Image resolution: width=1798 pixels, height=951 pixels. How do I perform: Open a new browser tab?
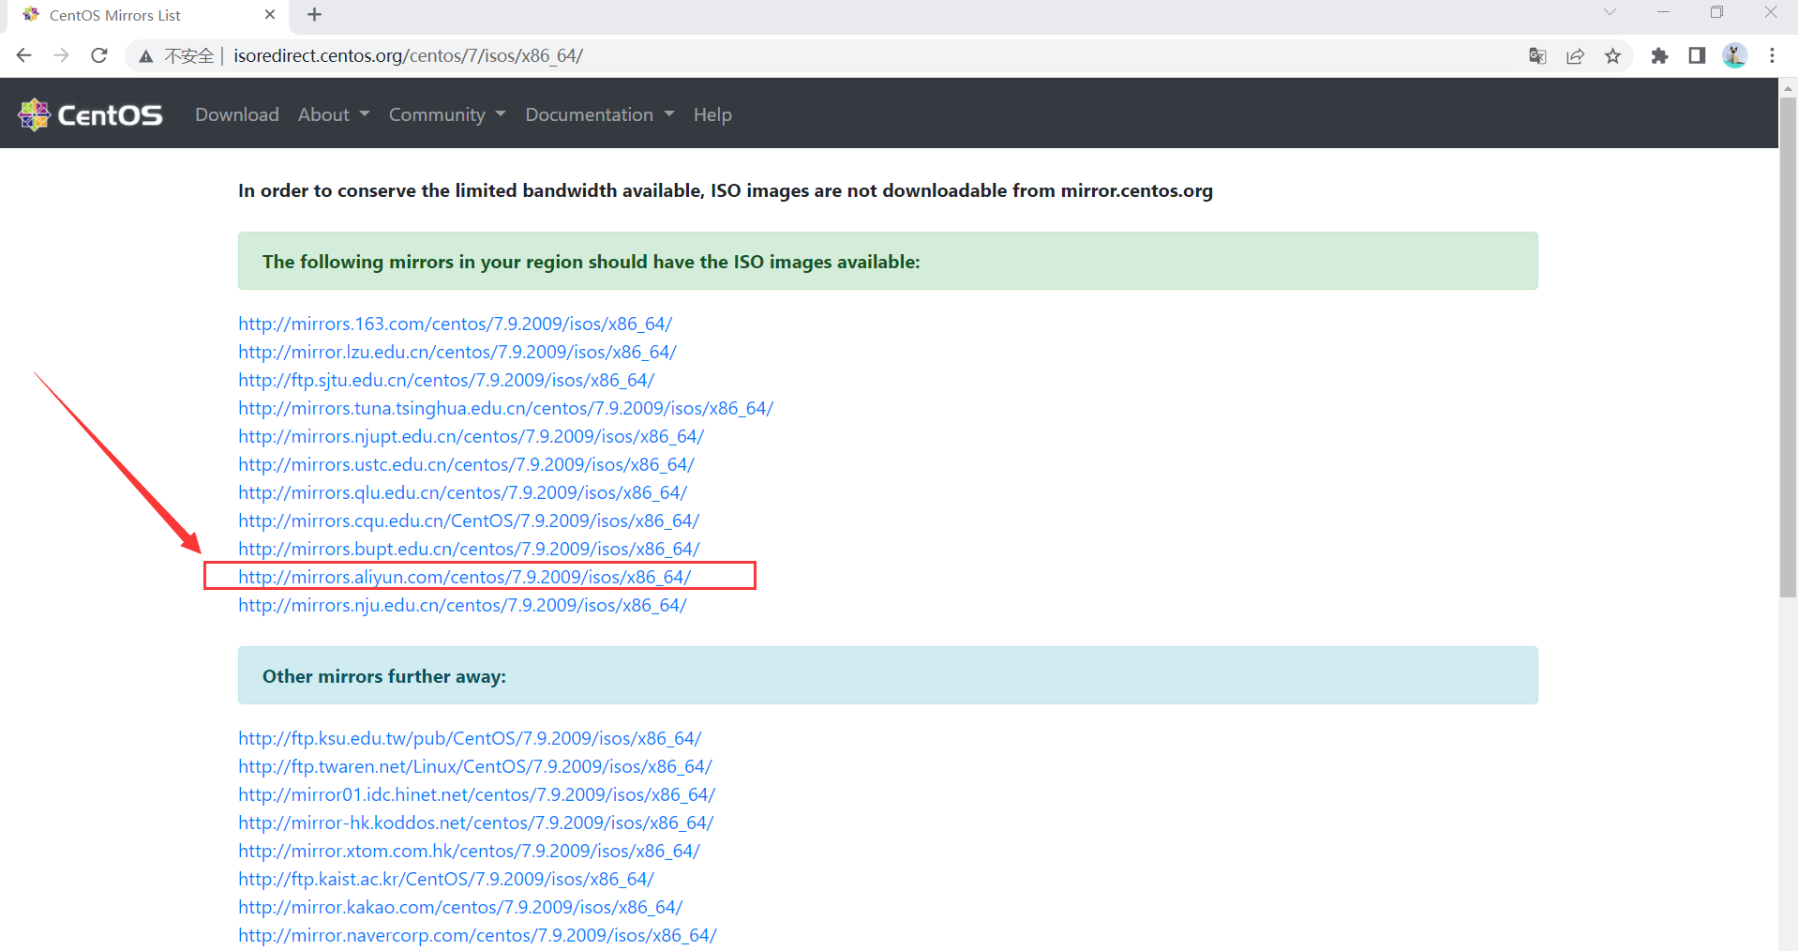coord(315,15)
